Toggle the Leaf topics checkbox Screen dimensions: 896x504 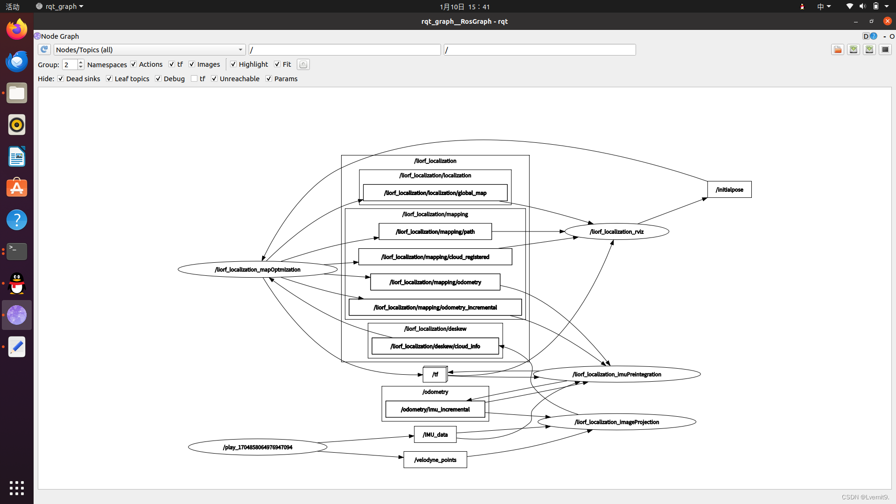click(109, 78)
